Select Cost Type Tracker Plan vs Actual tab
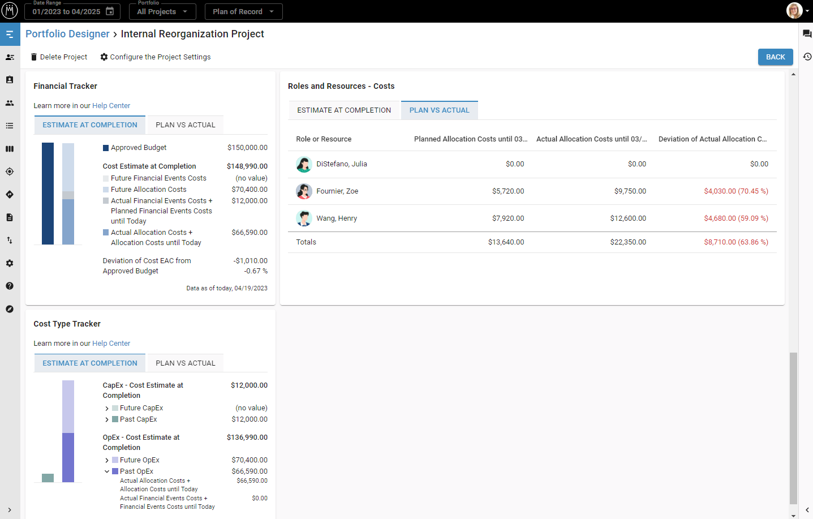Image resolution: width=813 pixels, height=519 pixels. click(186, 363)
